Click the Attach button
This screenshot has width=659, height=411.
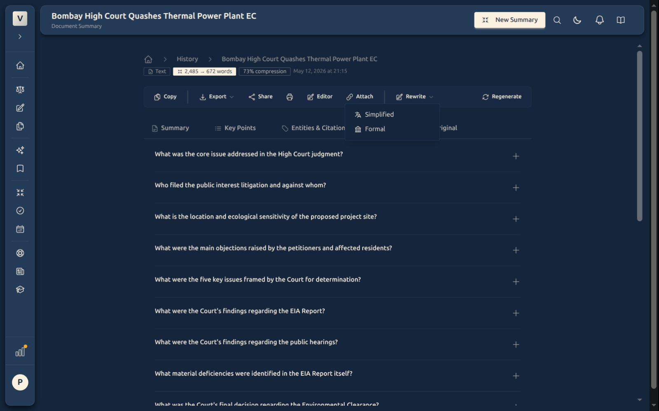coord(360,97)
